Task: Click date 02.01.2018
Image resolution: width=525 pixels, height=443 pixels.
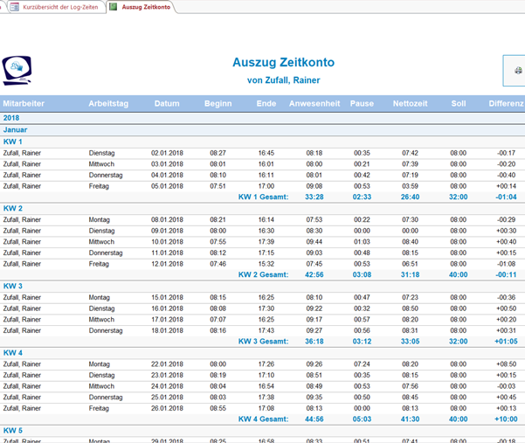Action: pyautogui.click(x=167, y=153)
